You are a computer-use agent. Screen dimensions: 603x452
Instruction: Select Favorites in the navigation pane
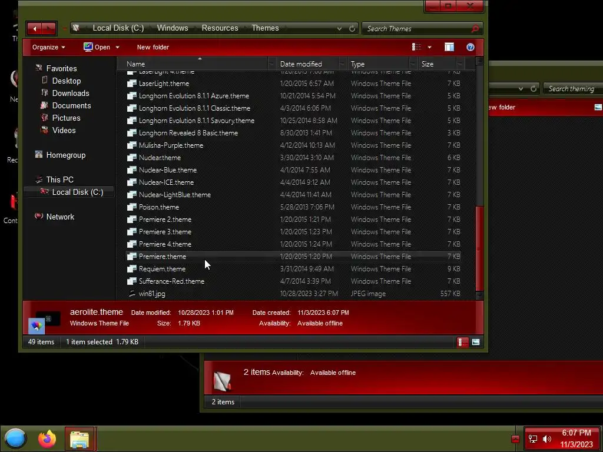61,68
